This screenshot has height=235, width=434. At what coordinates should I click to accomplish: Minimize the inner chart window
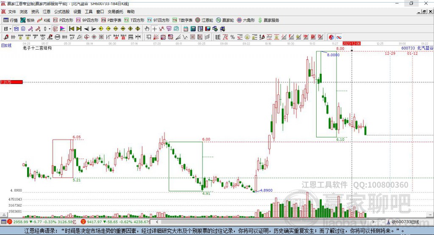(419, 11)
